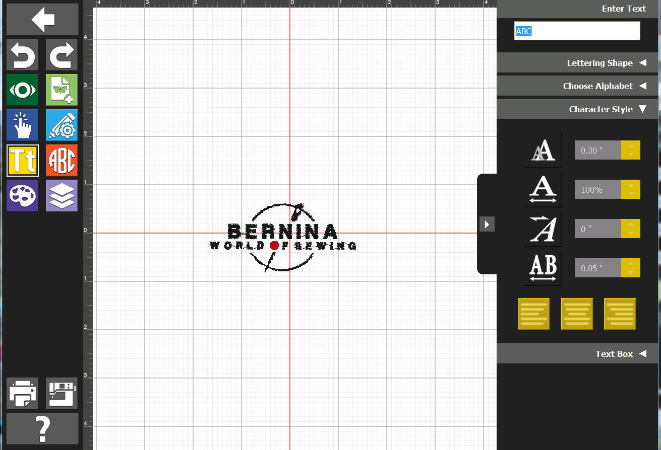Image resolution: width=661 pixels, height=450 pixels.
Task: Undo the last action
Action: click(22, 54)
